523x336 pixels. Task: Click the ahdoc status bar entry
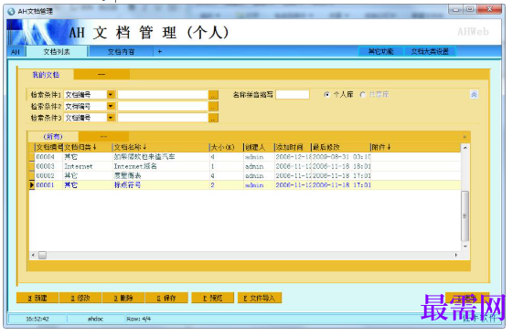coord(95,319)
